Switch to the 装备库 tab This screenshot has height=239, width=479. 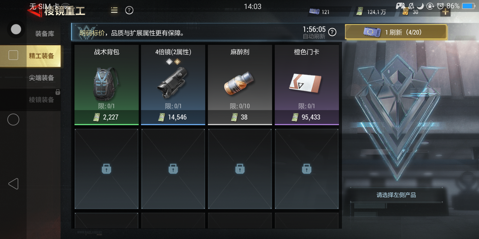point(45,34)
